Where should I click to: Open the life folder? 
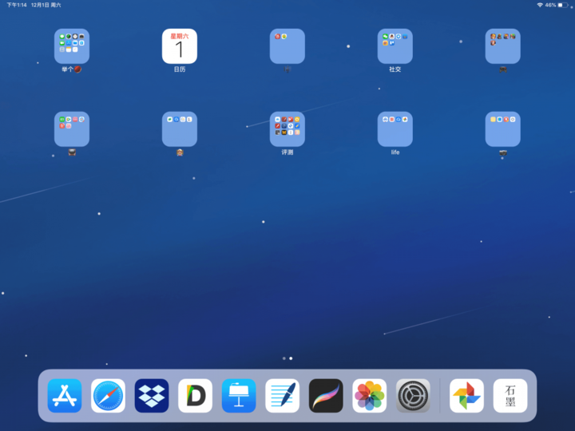[x=395, y=129]
